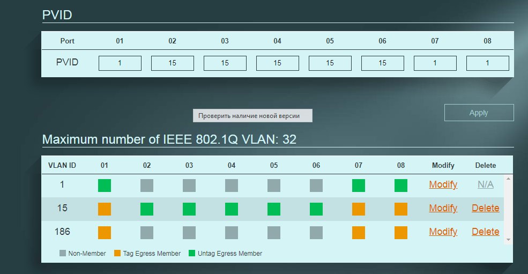Delete VLAN 15 entry
This screenshot has height=274, width=528.
486,208
